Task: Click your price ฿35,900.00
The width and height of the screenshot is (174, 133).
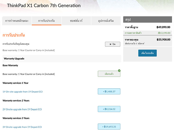Action: pos(164,39)
